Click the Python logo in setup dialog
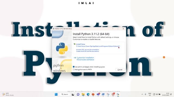 62,48
